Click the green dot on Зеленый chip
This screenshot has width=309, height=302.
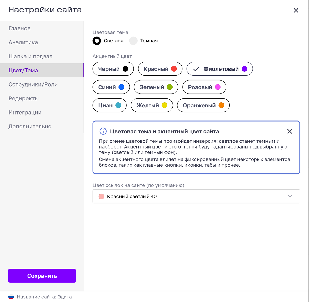(x=170, y=87)
